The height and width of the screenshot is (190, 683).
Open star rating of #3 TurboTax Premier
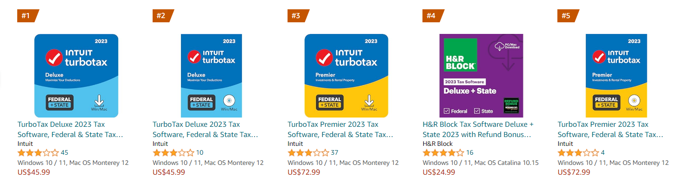(x=308, y=153)
